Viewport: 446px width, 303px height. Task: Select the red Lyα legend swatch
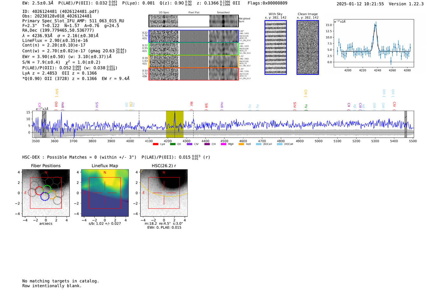(x=156, y=144)
